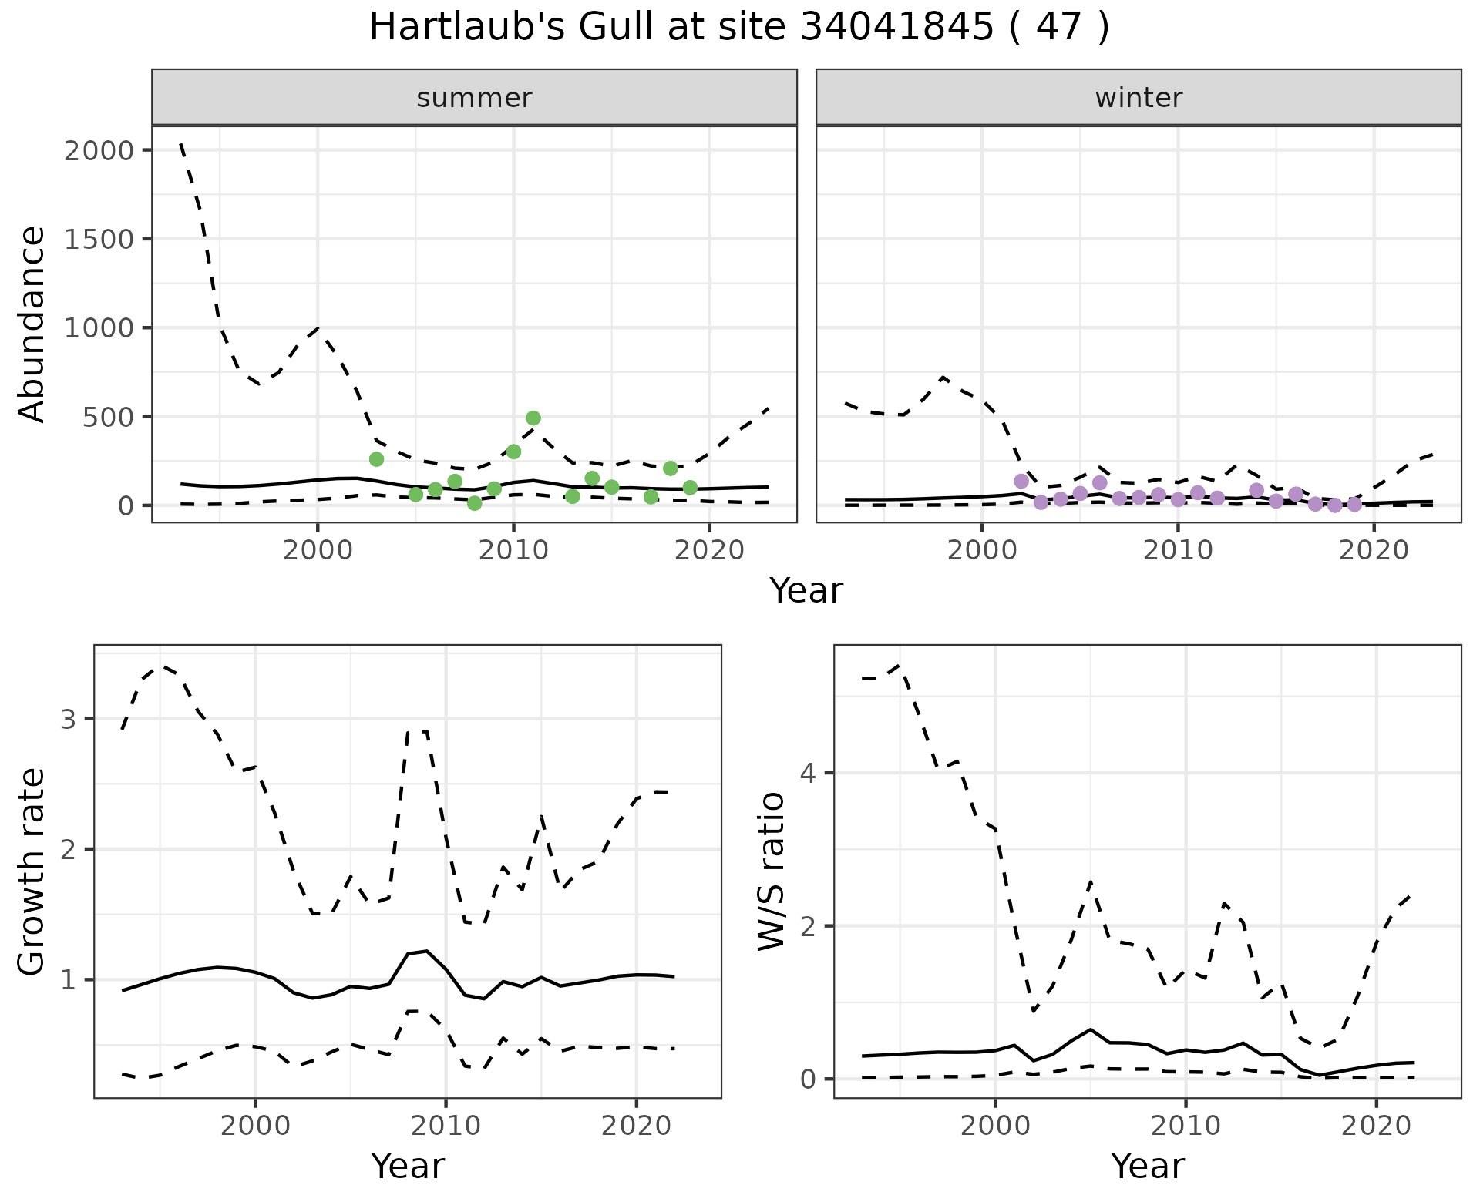The width and height of the screenshot is (1480, 1202).
Task: Click the 3 tick on Growth rate axis
Action: pyautogui.click(x=68, y=720)
